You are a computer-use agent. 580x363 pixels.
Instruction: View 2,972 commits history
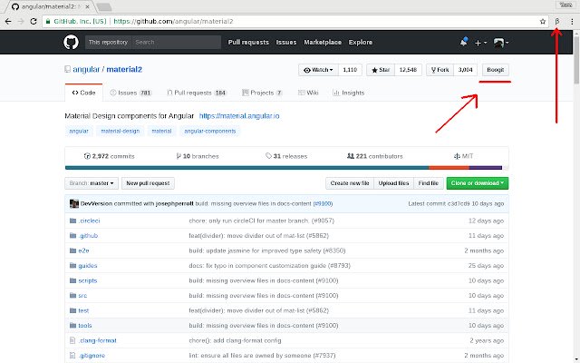(x=110, y=156)
